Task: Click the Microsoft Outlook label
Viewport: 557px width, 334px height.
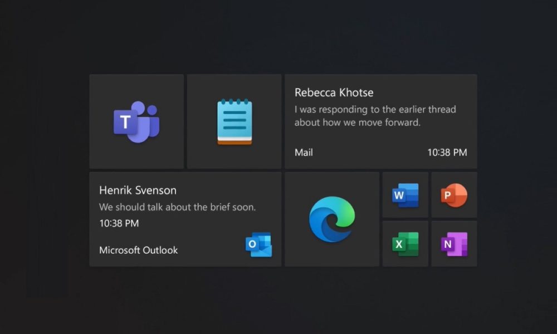Action: tap(138, 250)
